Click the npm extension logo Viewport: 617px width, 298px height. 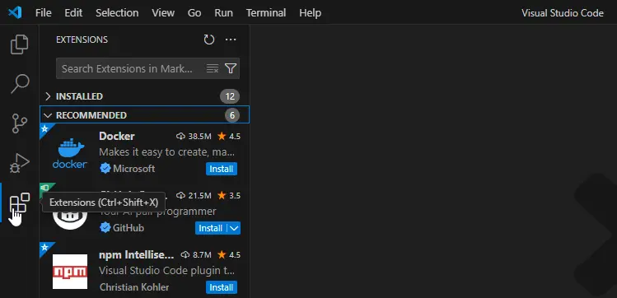pos(70,272)
